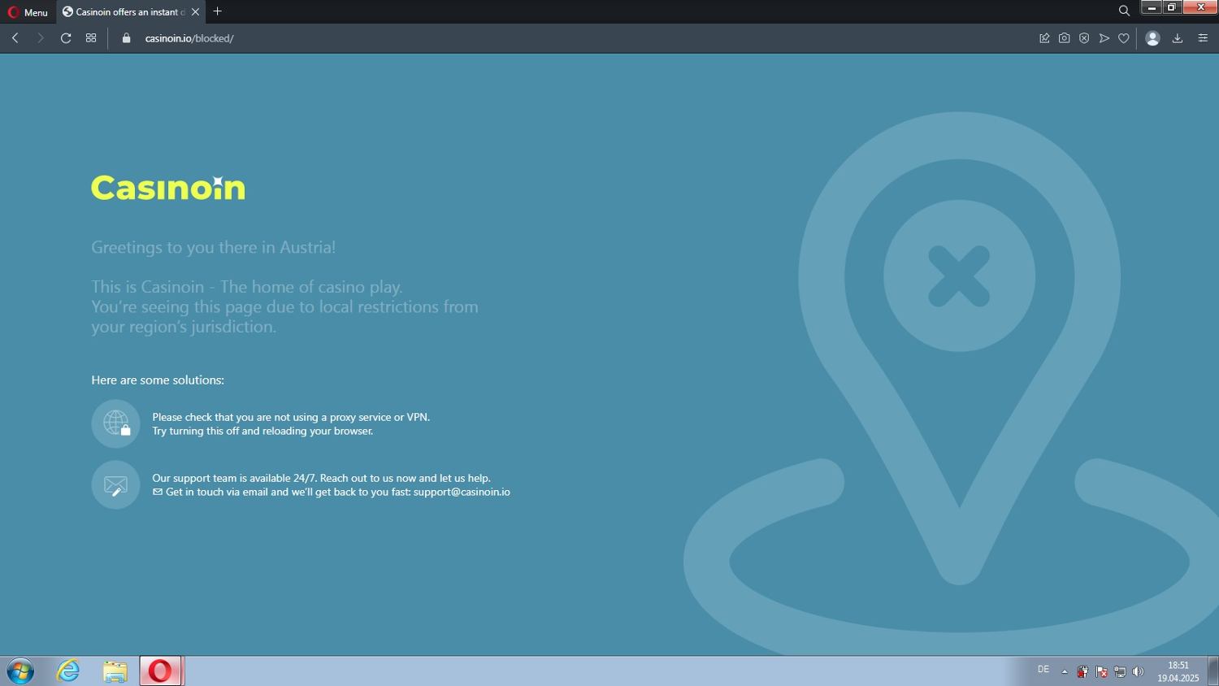Expand hidden system tray icons arrow
The height and width of the screenshot is (686, 1219).
pyautogui.click(x=1065, y=671)
